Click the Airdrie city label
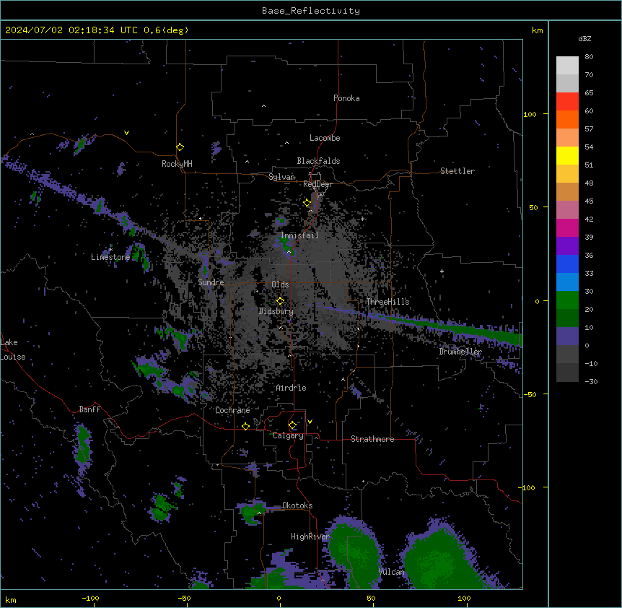Screen dimensions: 622x608 pyautogui.click(x=292, y=388)
